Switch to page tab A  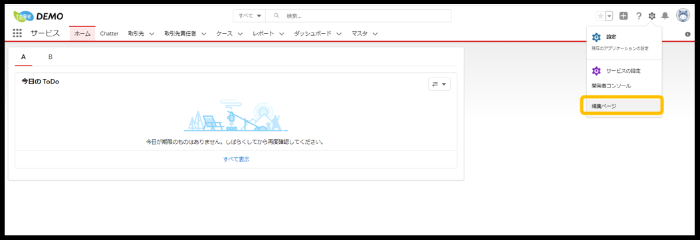click(x=23, y=57)
